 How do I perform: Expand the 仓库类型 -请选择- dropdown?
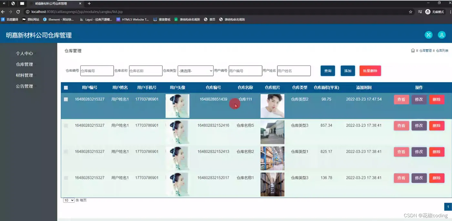click(x=196, y=71)
